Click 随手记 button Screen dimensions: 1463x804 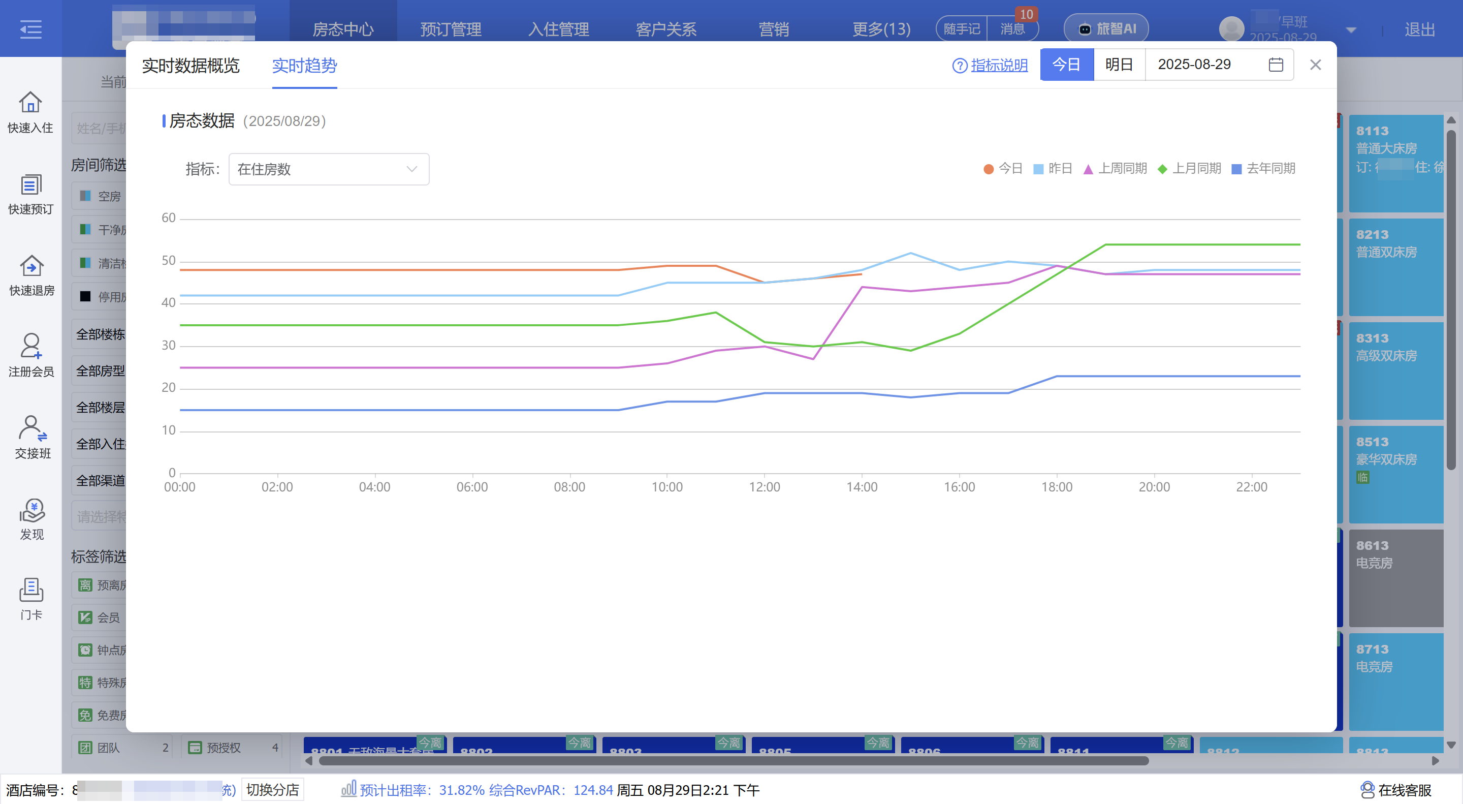click(962, 29)
